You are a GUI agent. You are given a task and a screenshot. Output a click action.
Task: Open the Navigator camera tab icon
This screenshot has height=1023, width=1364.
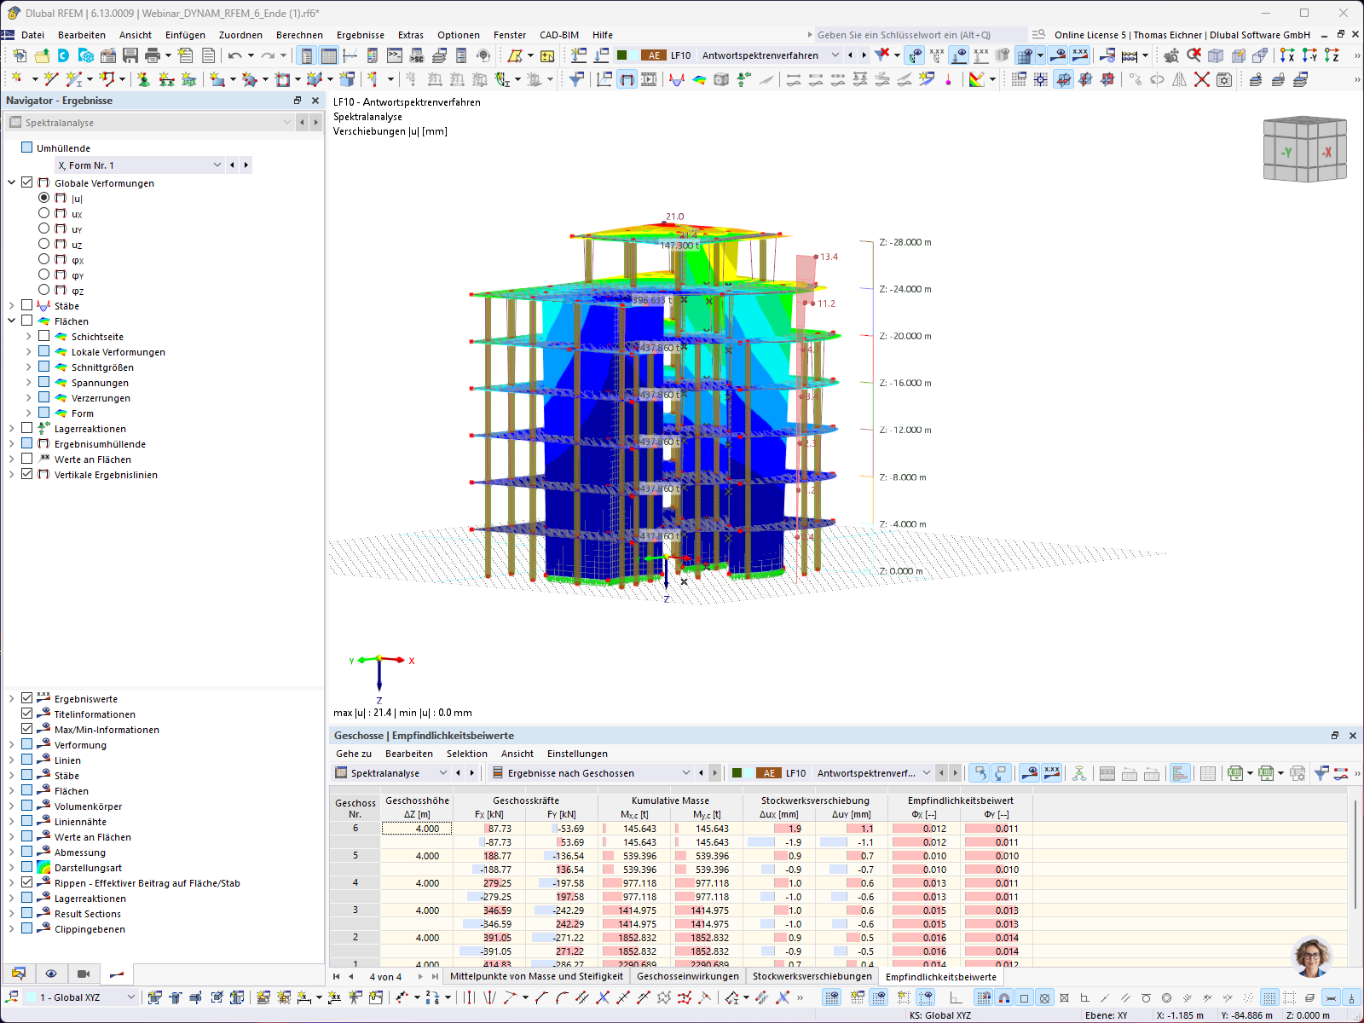pyautogui.click(x=84, y=974)
